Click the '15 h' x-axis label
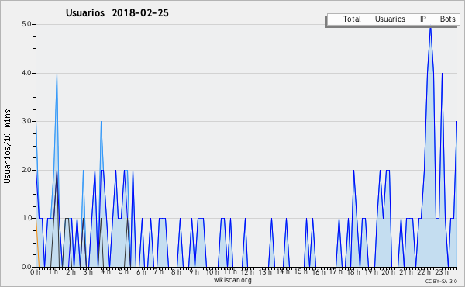This screenshot has height=287, width=465. (x=301, y=271)
